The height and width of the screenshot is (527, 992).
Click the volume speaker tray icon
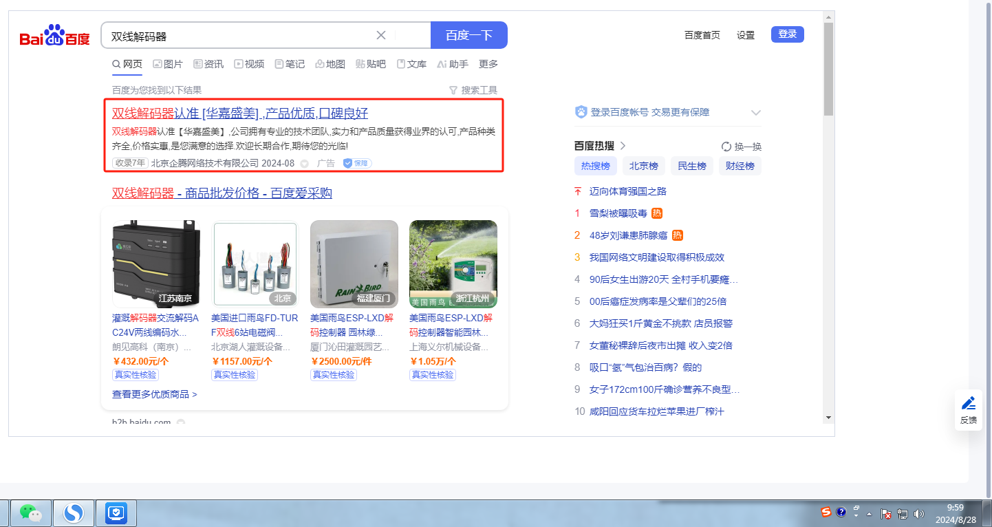click(x=918, y=513)
